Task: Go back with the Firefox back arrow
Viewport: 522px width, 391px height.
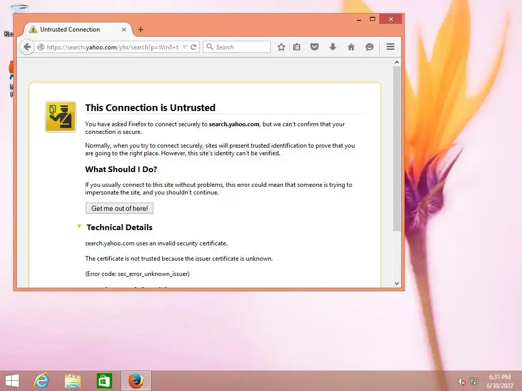Action: [27, 47]
